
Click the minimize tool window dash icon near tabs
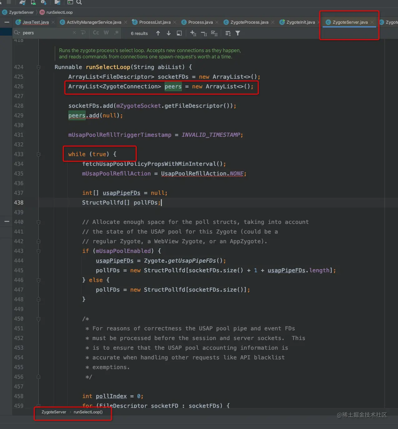[x=7, y=22]
